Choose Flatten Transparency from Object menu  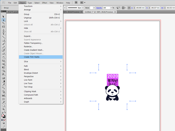point(33,43)
